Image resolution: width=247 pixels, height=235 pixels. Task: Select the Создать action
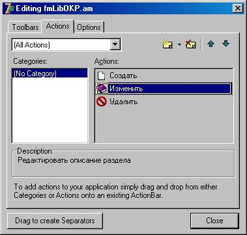(164, 76)
